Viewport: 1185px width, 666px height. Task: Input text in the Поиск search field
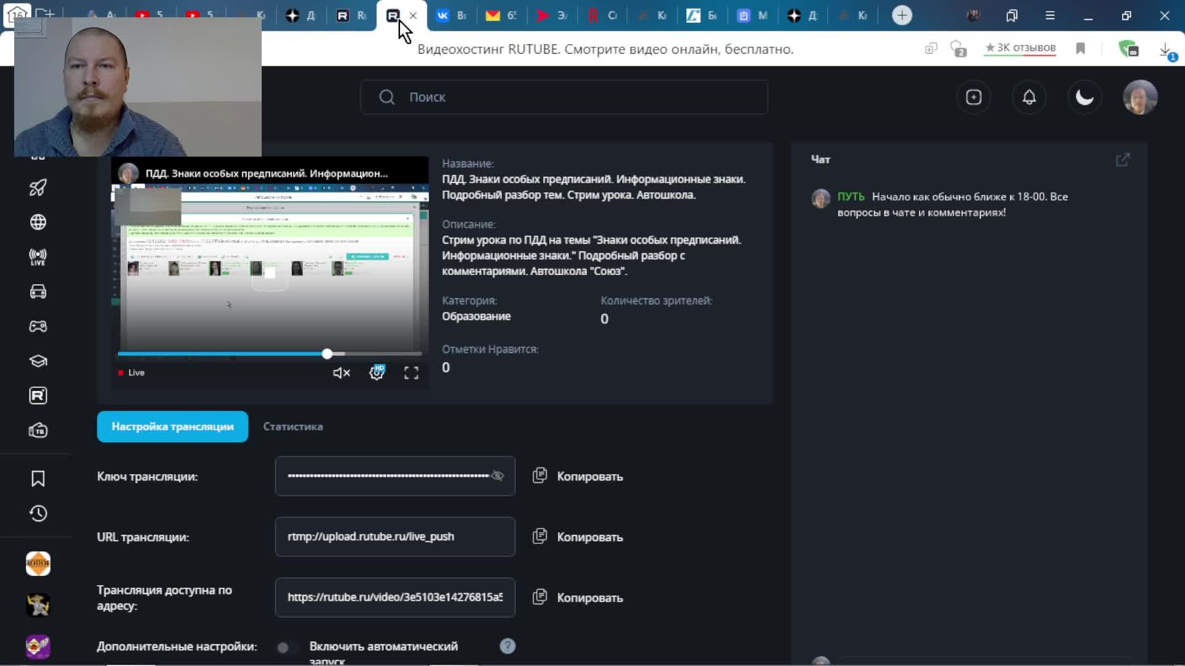564,97
